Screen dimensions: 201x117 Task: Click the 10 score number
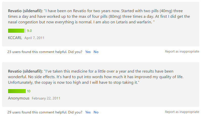(29, 91)
